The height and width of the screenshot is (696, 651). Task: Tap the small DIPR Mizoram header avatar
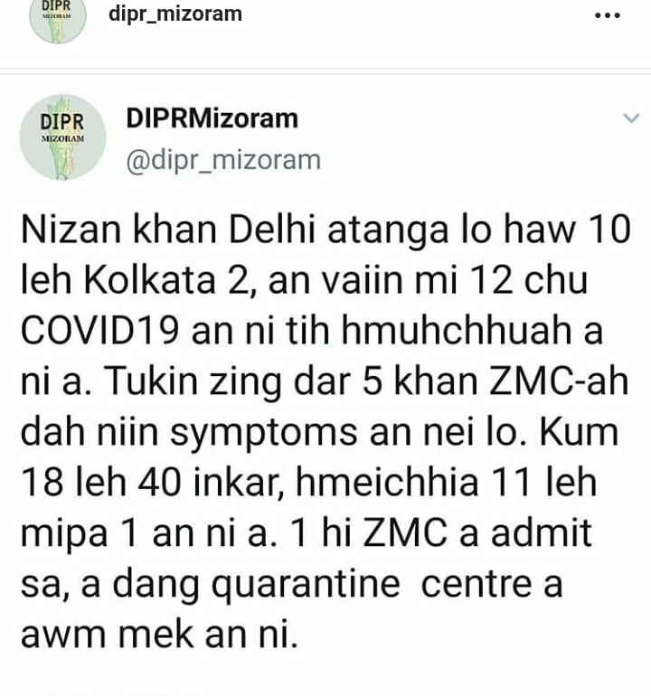pos(58,18)
